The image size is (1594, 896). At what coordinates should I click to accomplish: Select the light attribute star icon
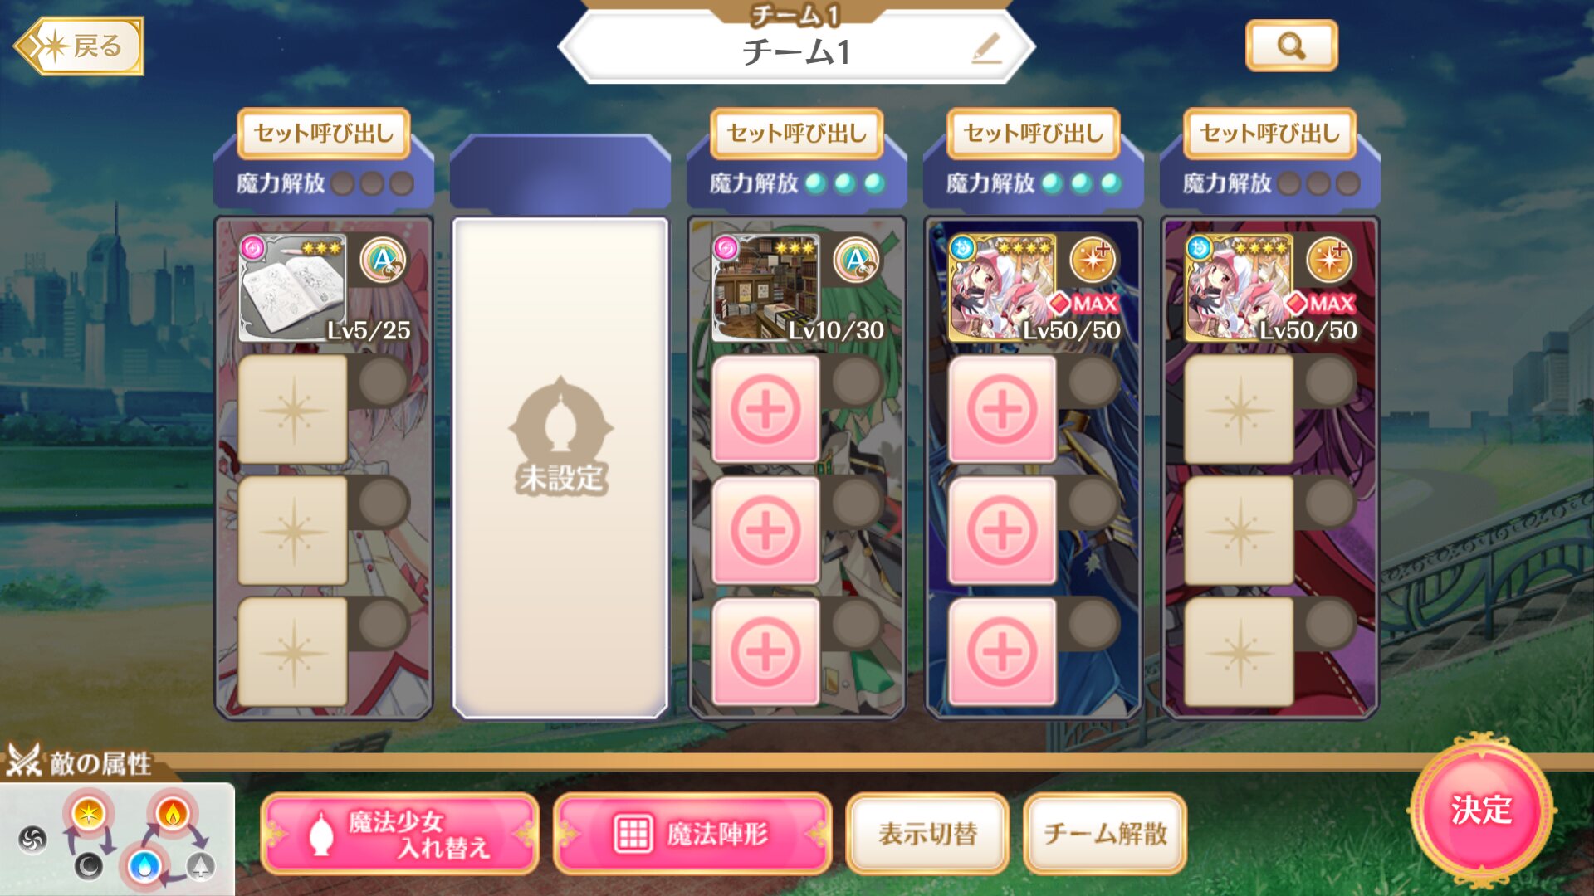pyautogui.click(x=88, y=813)
